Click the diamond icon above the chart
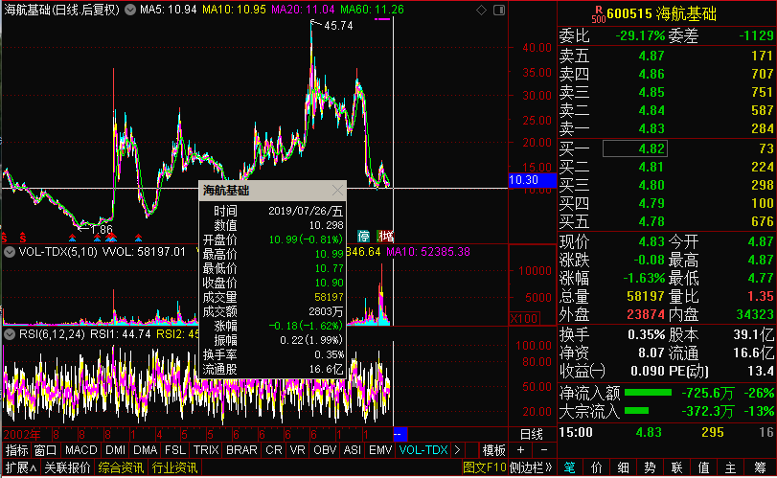The width and height of the screenshot is (777, 478). tap(481, 10)
